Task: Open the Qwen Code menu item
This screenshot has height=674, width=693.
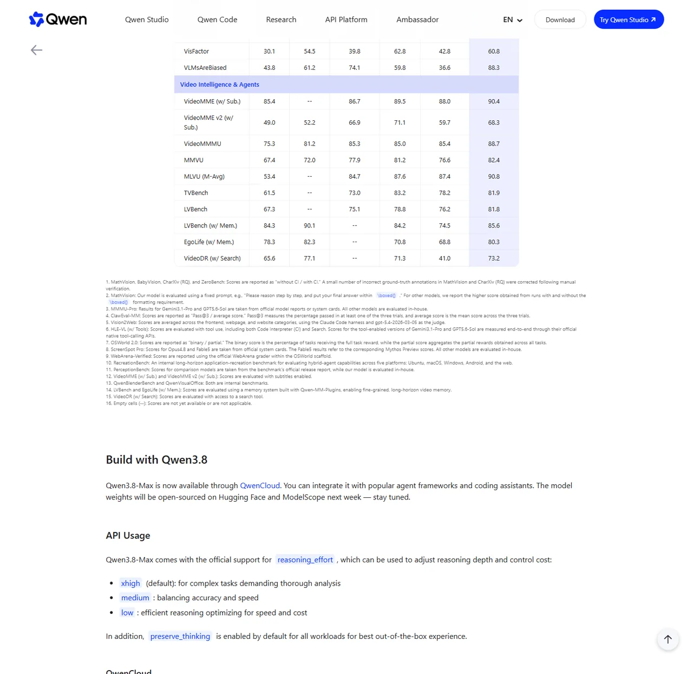Action: pos(217,20)
